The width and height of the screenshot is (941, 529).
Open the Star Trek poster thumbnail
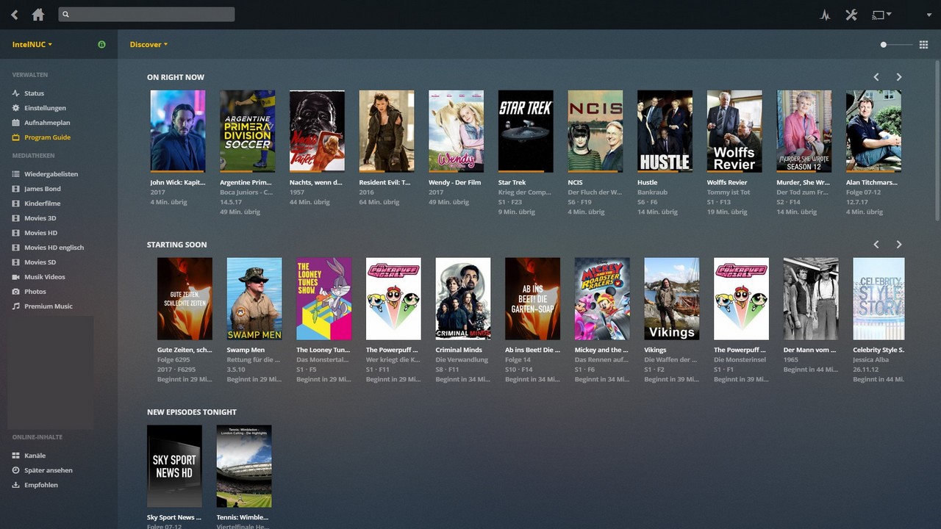coord(525,132)
